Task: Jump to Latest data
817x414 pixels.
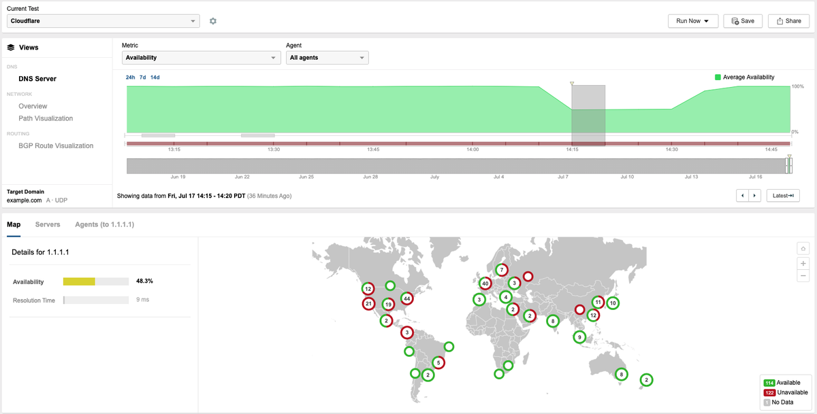Action: [x=783, y=196]
